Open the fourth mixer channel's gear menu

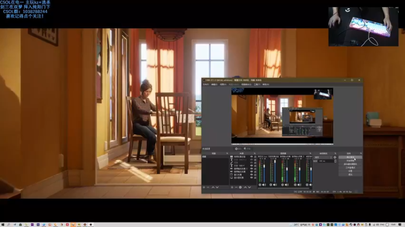295,185
